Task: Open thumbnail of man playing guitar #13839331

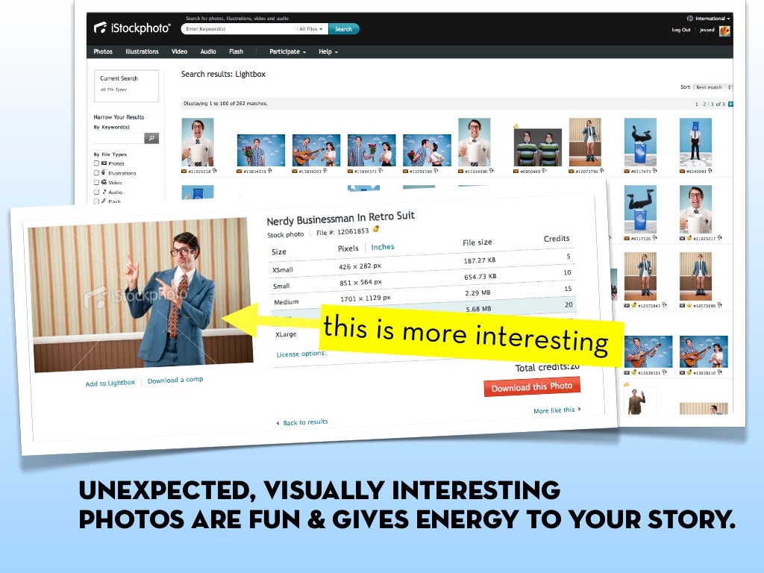Action: pyautogui.click(x=648, y=351)
